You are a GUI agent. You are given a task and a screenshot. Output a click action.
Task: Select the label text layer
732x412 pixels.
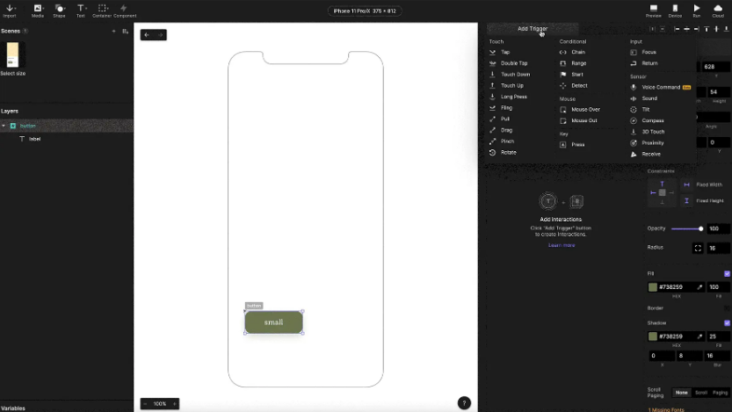click(34, 139)
